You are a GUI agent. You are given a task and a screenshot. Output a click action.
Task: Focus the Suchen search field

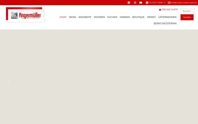(188, 11)
